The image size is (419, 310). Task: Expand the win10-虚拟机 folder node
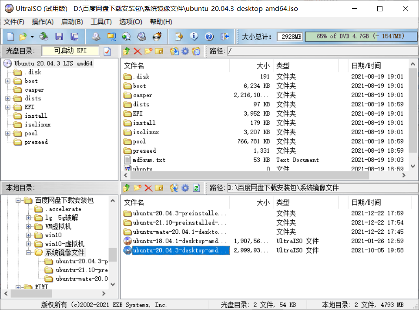28,244
